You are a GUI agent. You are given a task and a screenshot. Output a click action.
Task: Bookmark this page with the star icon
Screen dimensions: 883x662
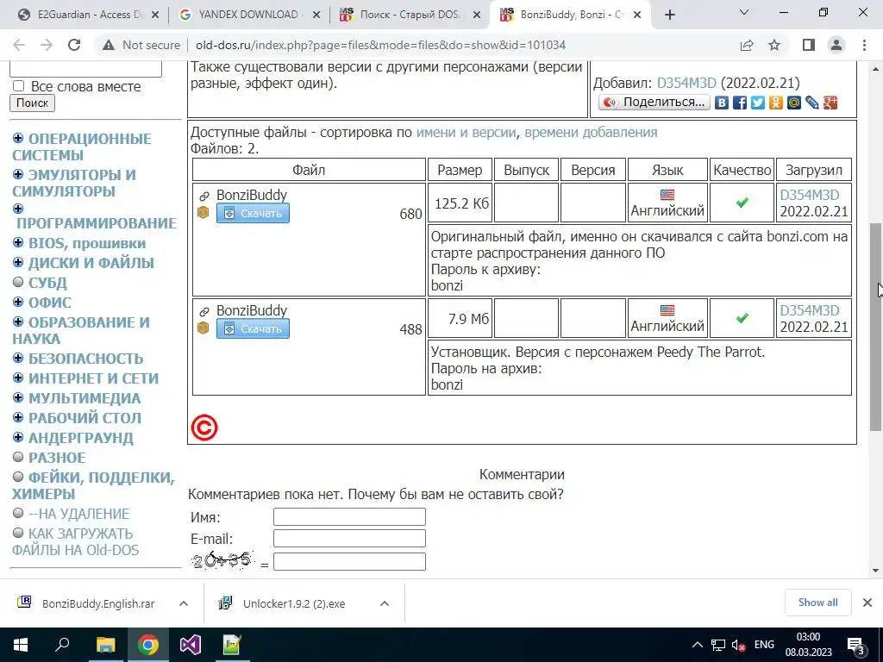(774, 45)
